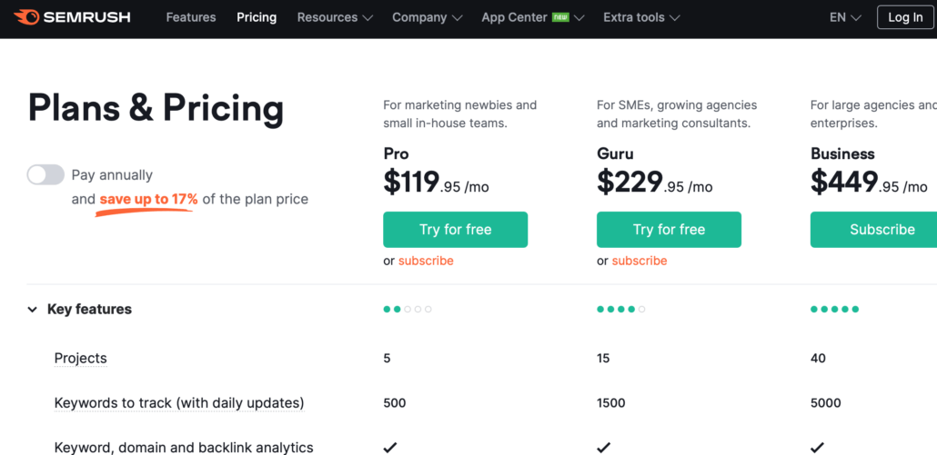Toggle the Pay annually switch

pos(45,174)
